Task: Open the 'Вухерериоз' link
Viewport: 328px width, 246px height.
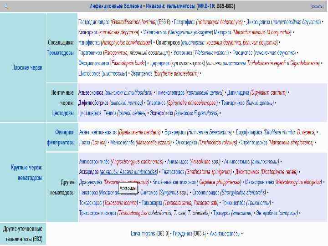Action: pos(175,132)
